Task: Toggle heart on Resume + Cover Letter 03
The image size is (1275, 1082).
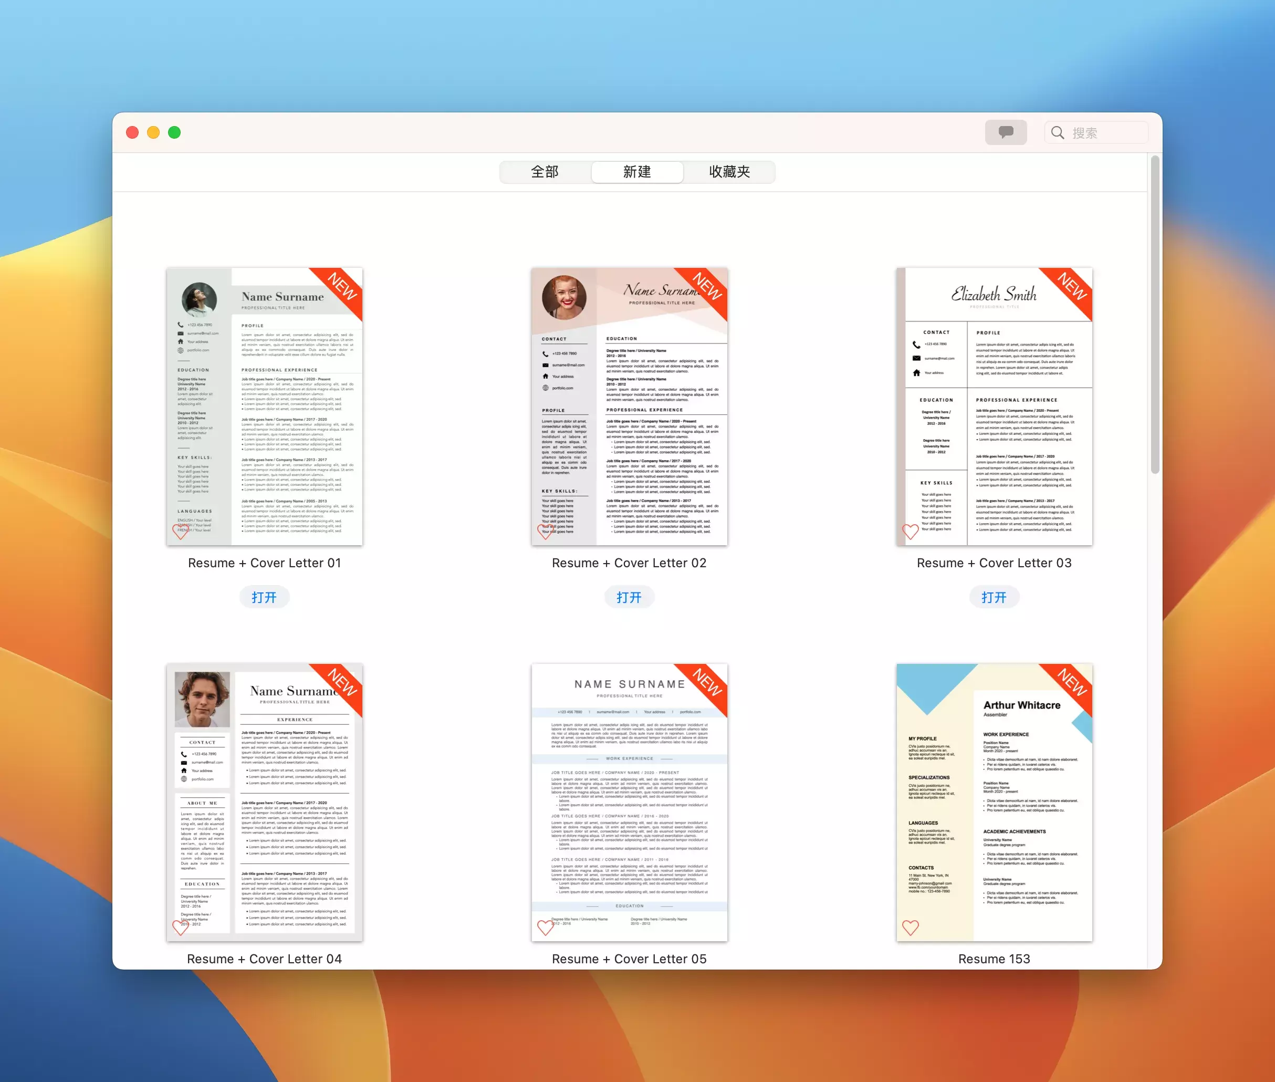Action: click(910, 531)
